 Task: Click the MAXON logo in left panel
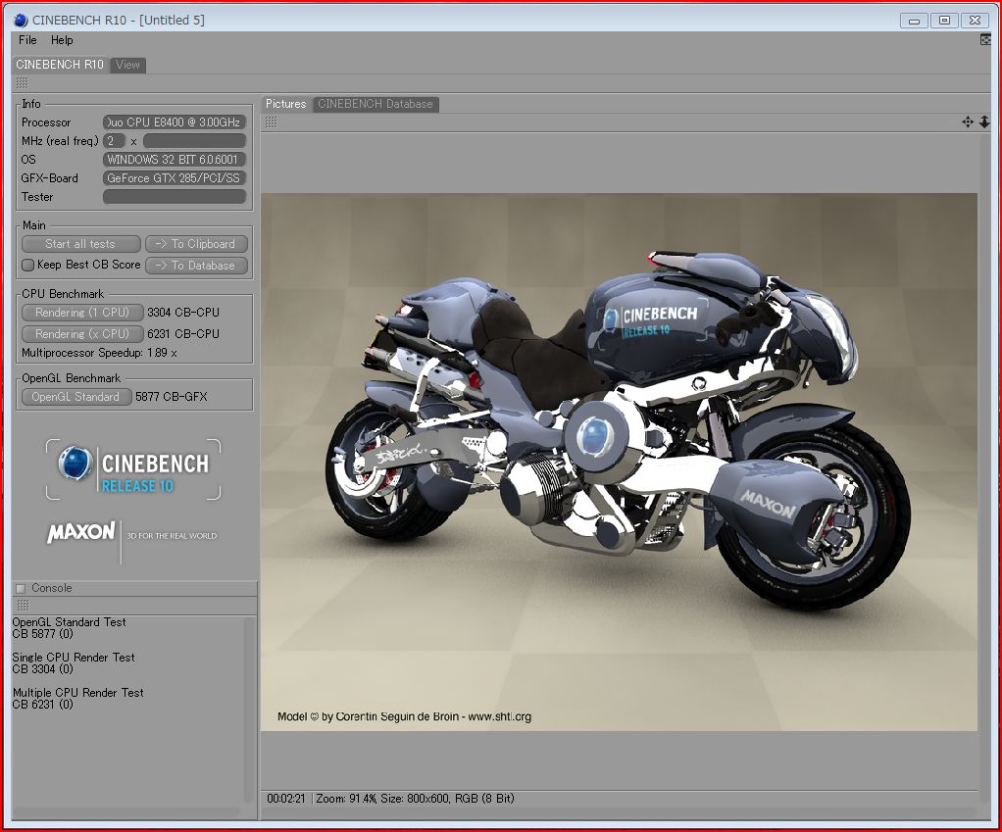(x=80, y=532)
